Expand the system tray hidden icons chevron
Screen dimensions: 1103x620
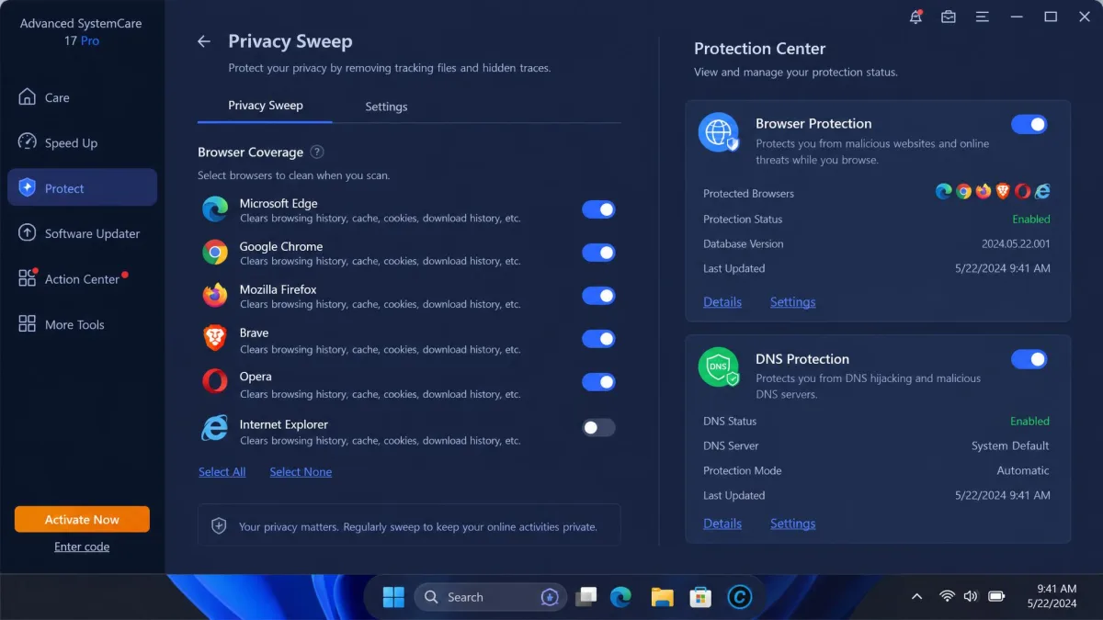coord(916,597)
